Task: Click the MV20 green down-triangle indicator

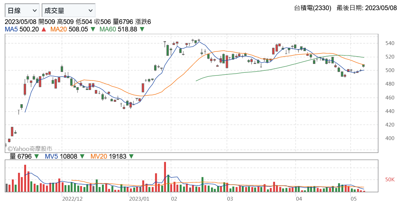Action: [x=131, y=156]
